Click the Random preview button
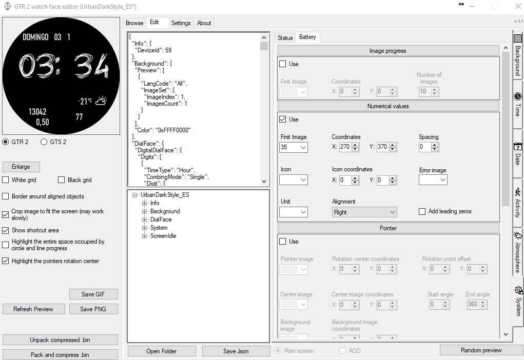This screenshot has width=524, height=360. click(x=481, y=350)
